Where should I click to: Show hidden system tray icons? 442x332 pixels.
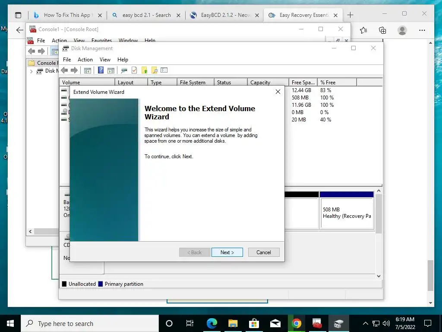365,323
